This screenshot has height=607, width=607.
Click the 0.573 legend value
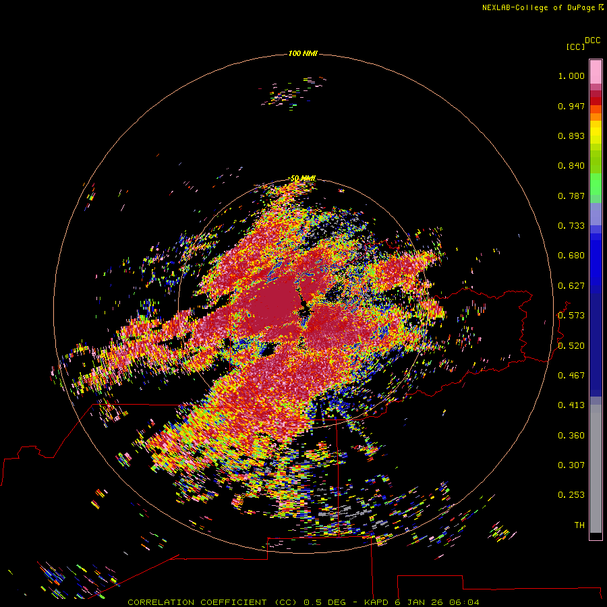(571, 316)
